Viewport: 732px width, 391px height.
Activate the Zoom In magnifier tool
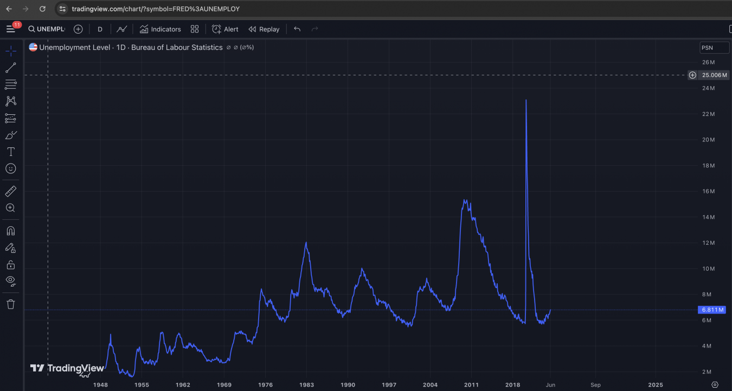pyautogui.click(x=11, y=208)
